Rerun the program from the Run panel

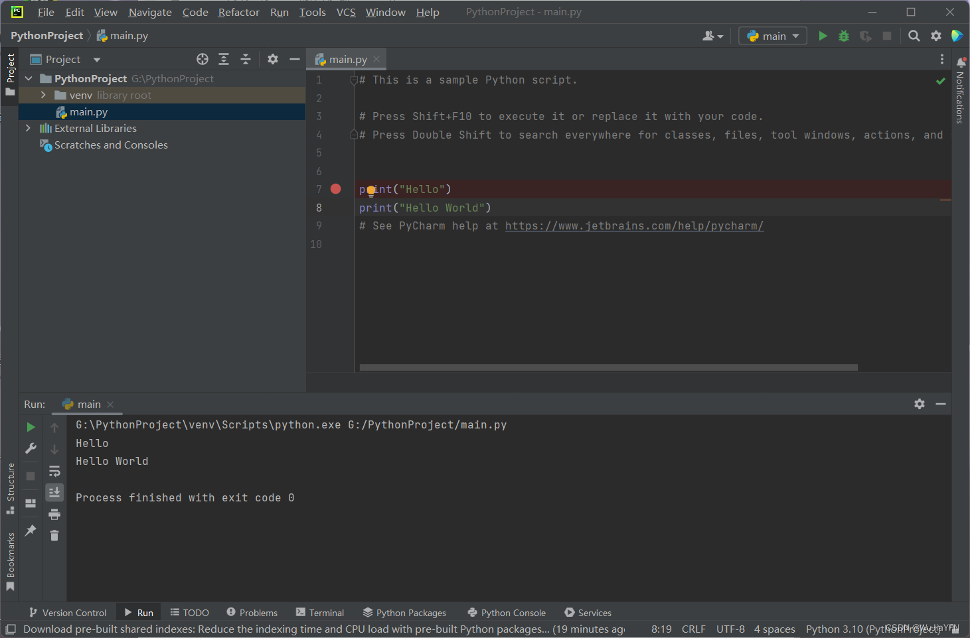31,427
